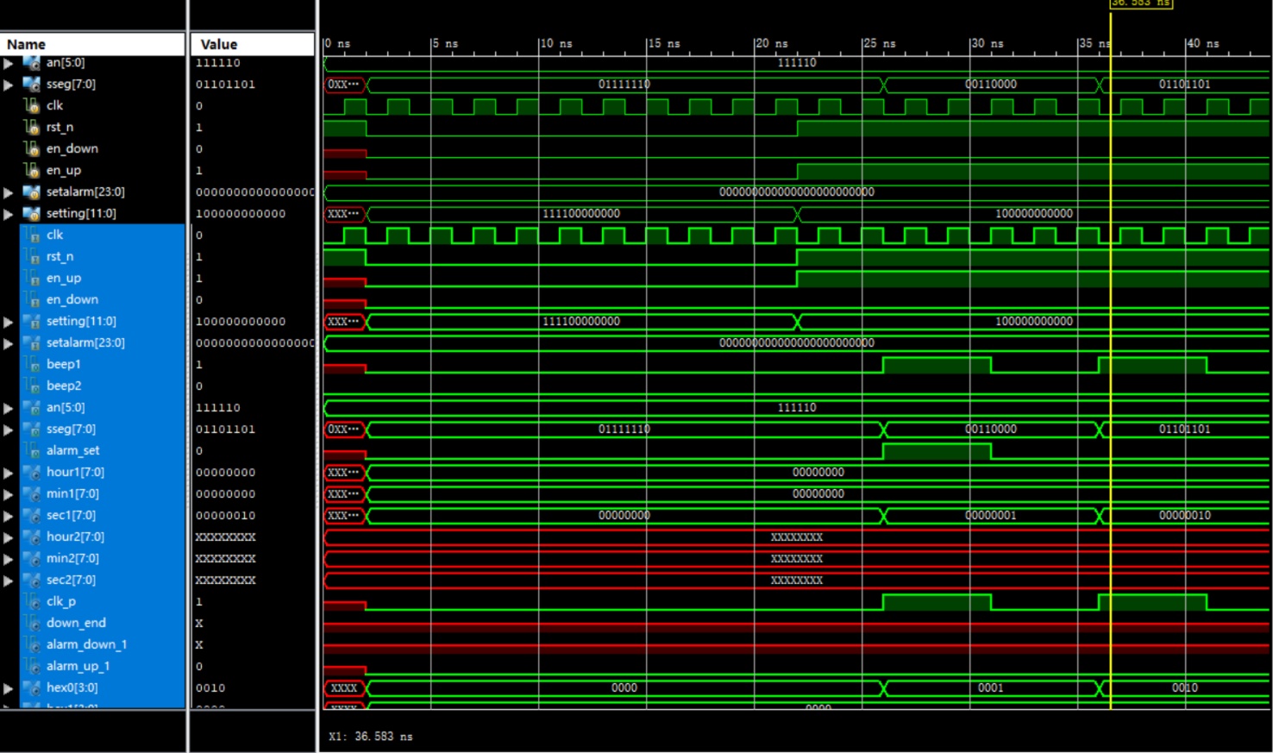Click the X1: 36.583 ns status readout
Screen dimensions: 1273x753
pyautogui.click(x=371, y=737)
